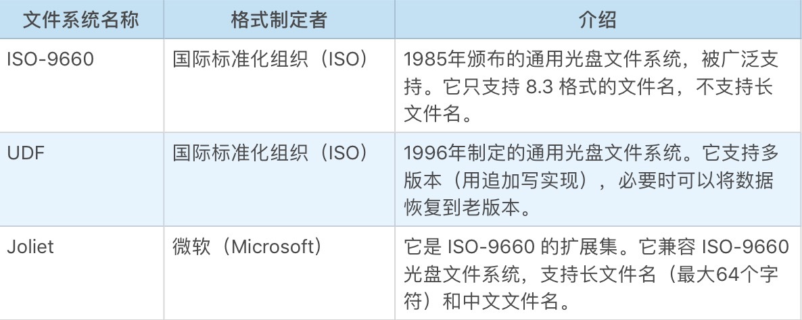This screenshot has height=320, width=802.
Task: Click the 介绍 column header
Action: 598,20
